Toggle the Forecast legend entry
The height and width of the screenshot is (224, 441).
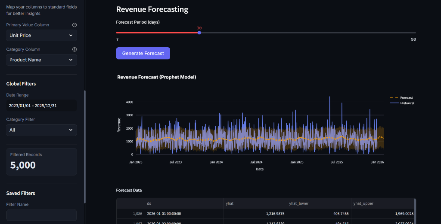click(401, 97)
